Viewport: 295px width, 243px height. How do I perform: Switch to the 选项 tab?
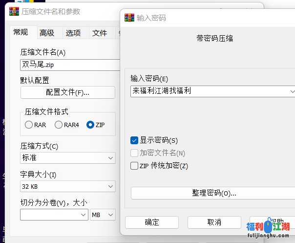coord(73,33)
